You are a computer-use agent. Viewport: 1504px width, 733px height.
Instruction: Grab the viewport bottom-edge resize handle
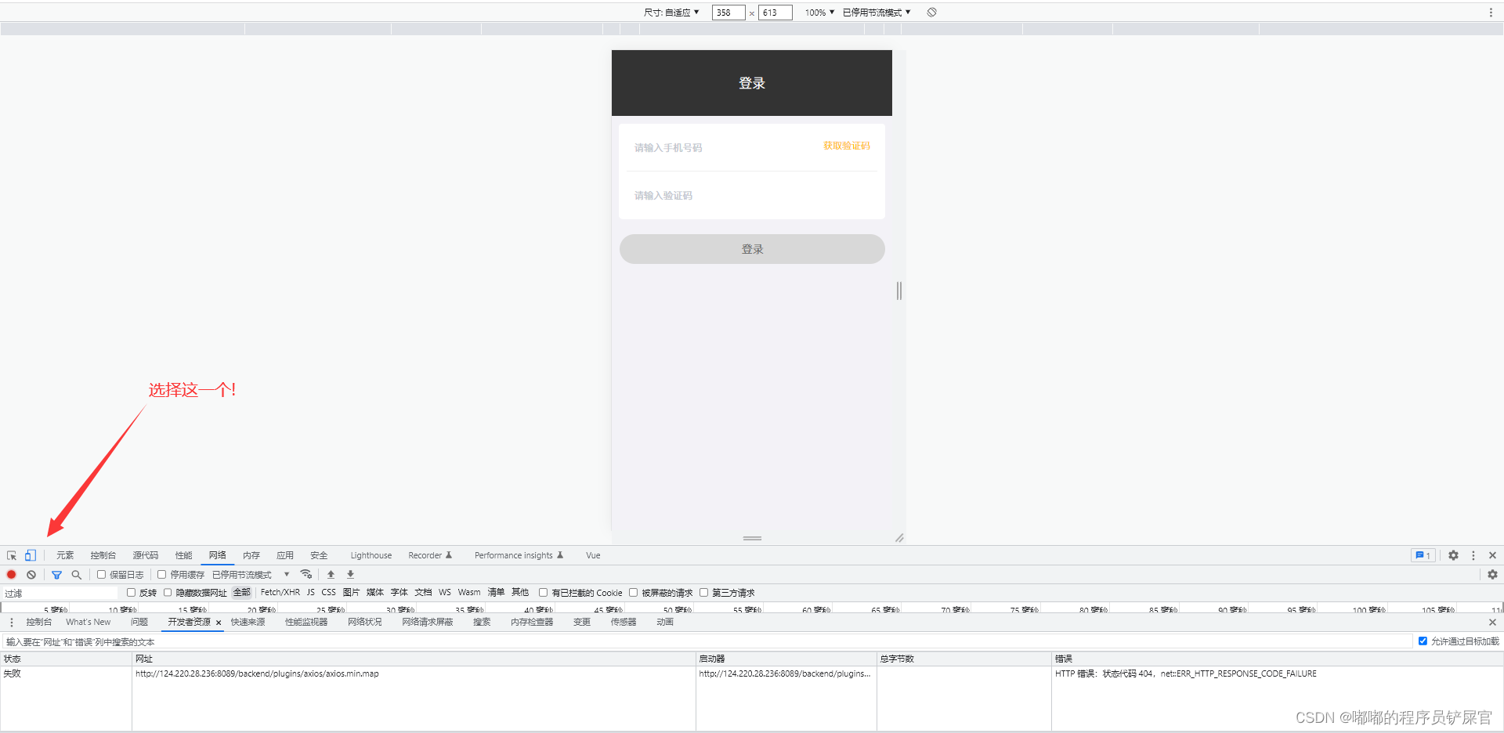pyautogui.click(x=752, y=538)
